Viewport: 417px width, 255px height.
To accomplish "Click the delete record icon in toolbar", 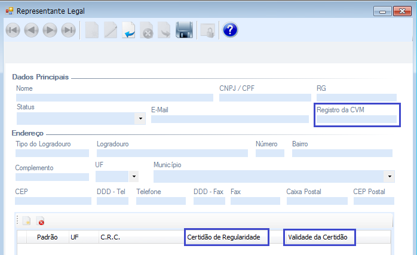I will pyautogui.click(x=146, y=30).
